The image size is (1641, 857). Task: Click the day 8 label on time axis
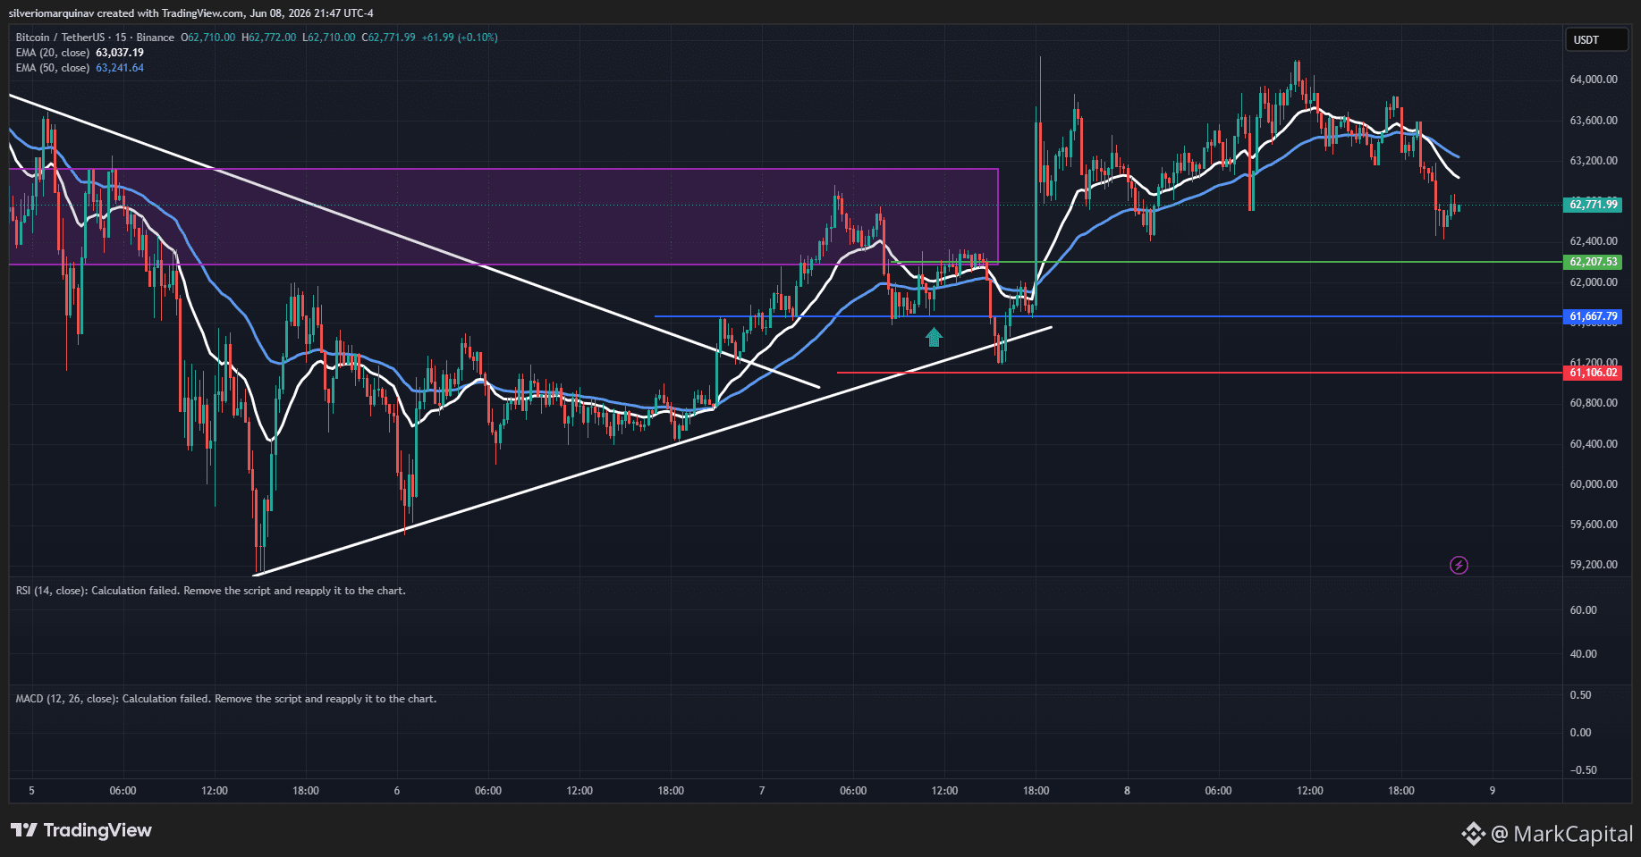click(x=1127, y=791)
